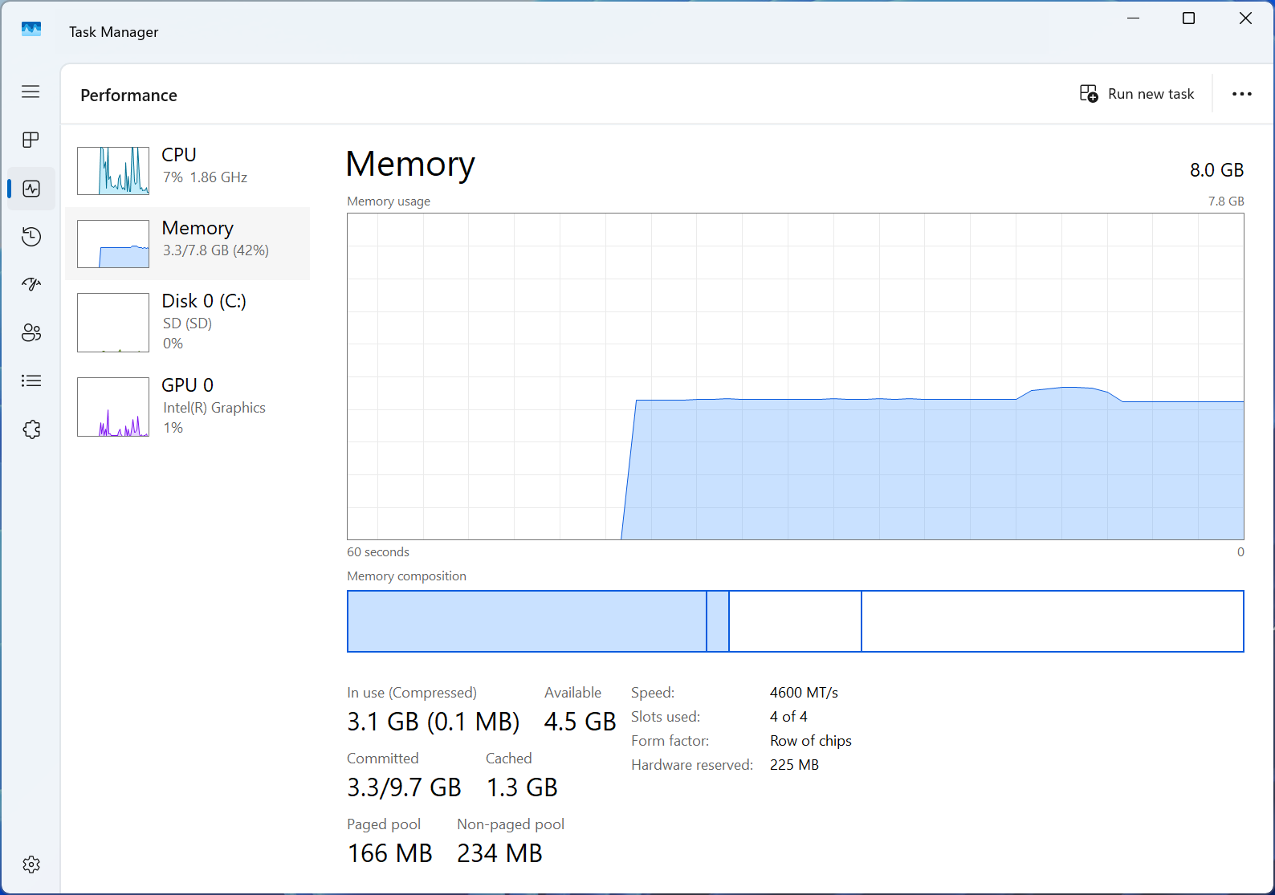Open the Details list page
This screenshot has height=895, width=1275.
pos(31,380)
